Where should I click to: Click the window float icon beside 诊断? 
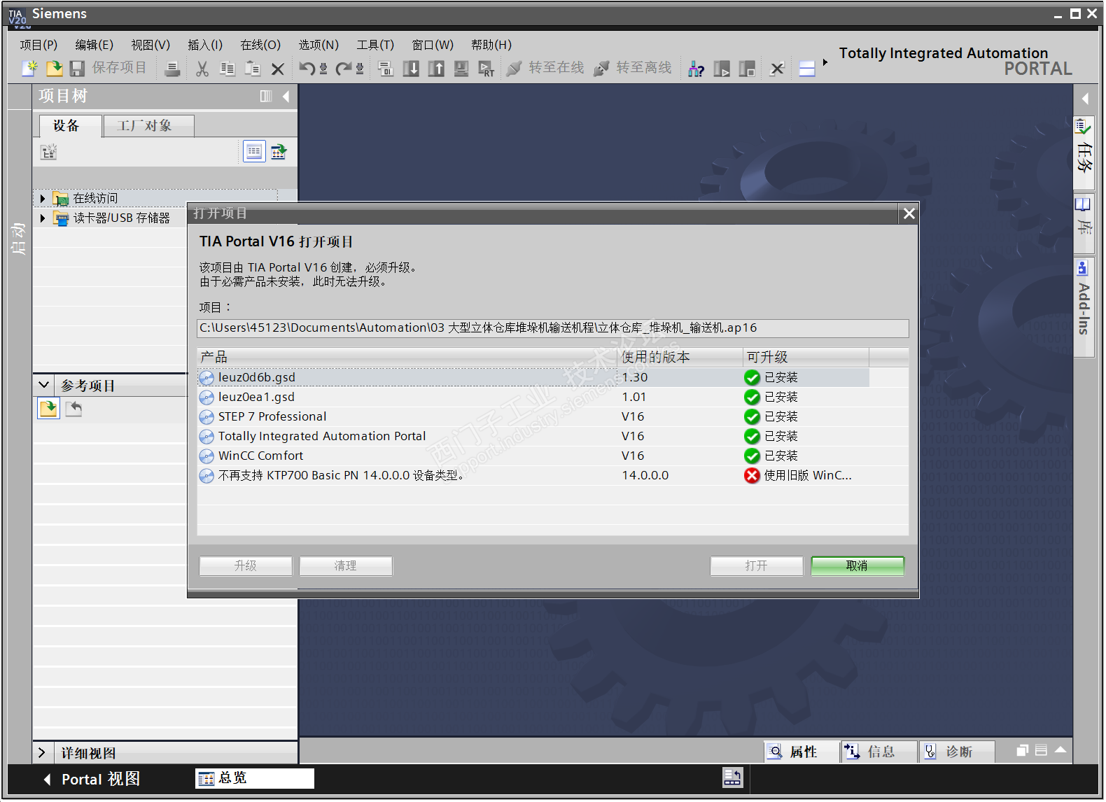[1023, 750]
